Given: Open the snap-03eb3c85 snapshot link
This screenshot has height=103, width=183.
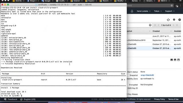Looking at the screenshot, I should tap(147, 75).
